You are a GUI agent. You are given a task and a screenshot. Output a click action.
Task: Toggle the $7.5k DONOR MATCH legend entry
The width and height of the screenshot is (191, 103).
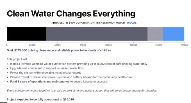(111, 23)
